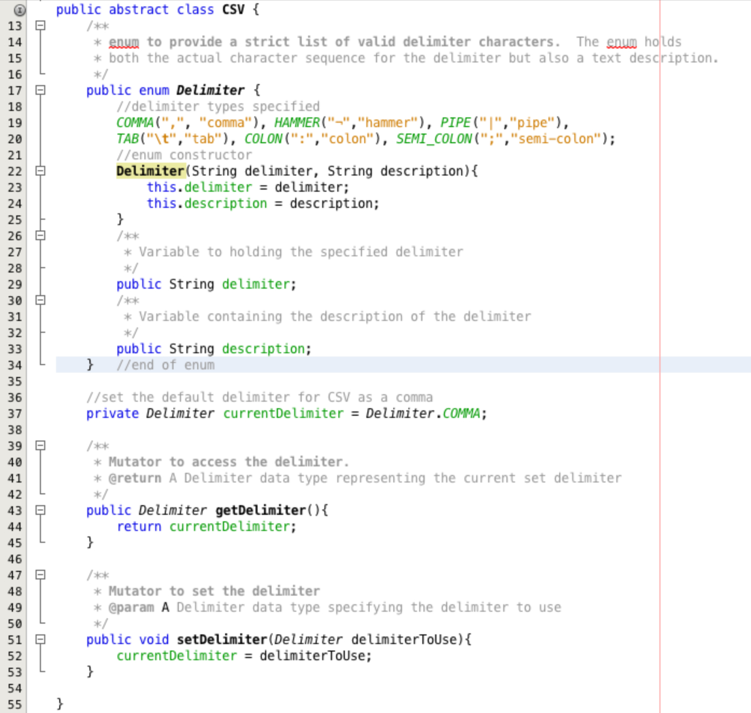Collapse the Delimiter enum fold at line 17
This screenshot has height=713, width=751.
pos(40,90)
